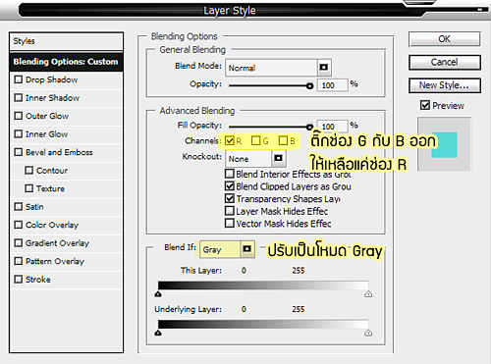Viewport: 491px width, 364px height.
Task: Enable Layer Mask Hides Effects checkbox
Action: (x=230, y=211)
